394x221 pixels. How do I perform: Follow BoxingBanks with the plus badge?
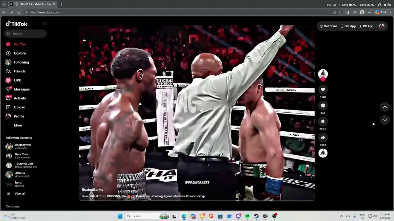click(323, 79)
